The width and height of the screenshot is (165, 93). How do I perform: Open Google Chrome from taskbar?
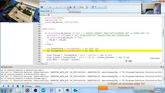(x=11, y=90)
